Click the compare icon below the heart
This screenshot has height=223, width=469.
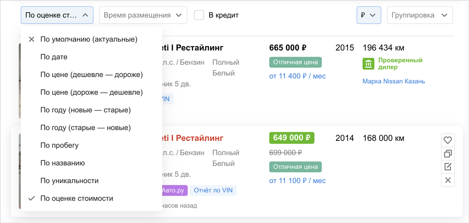[448, 153]
